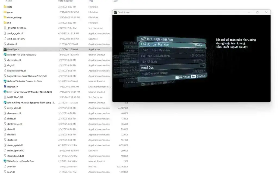
Task: Click the Dead Space icon in the title bar
Action: click(115, 12)
